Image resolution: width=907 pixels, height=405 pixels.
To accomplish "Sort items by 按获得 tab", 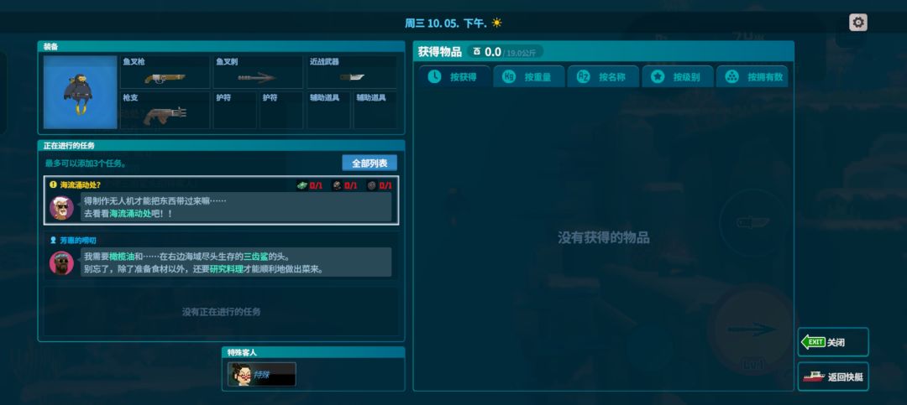I will (x=454, y=77).
